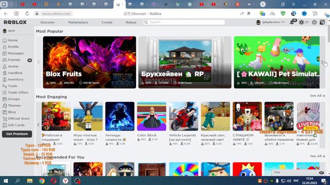Open the Blox Fruits game card
The width and height of the screenshot is (330, 185).
(x=89, y=62)
